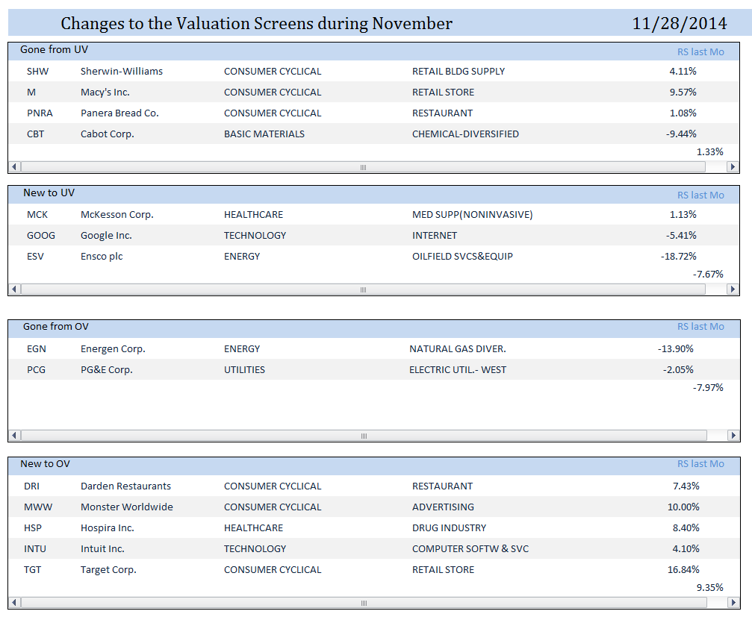Click horizontal scrollbar thumb in Gone from UV panel
Viewport: 752px width, 620px height.
coord(363,166)
